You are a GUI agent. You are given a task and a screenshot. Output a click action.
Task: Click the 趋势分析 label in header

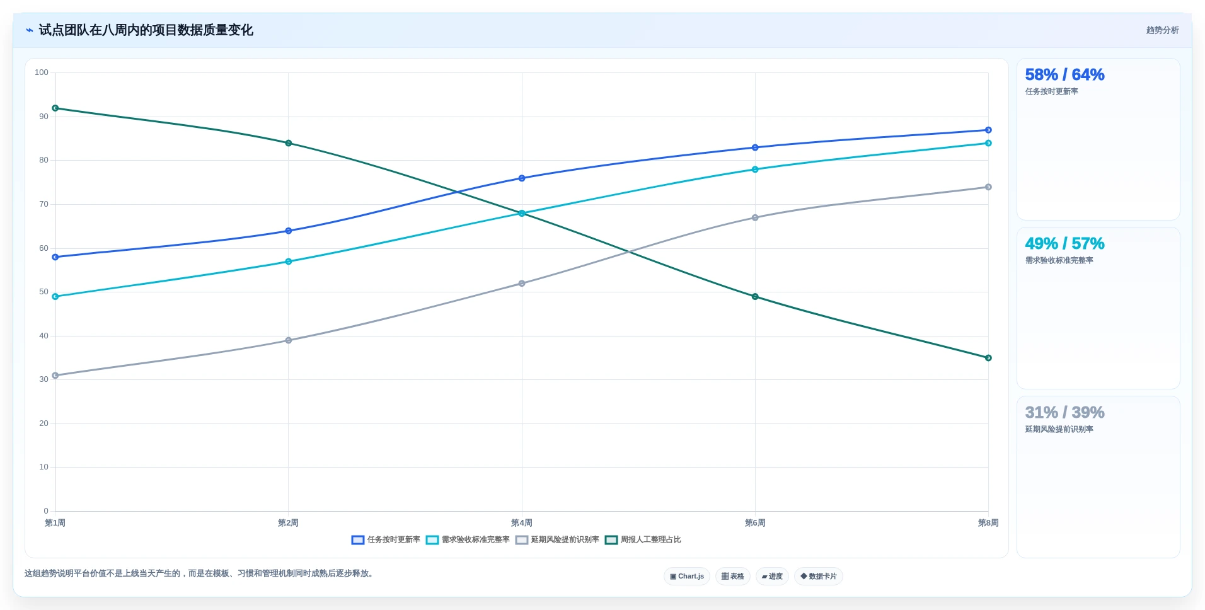pos(1162,30)
